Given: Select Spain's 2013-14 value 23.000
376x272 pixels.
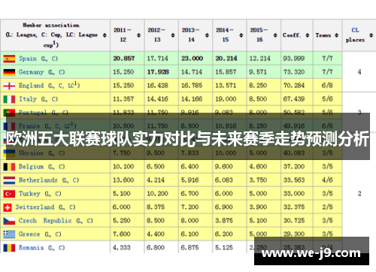Looking at the screenshot, I should pyautogui.click(x=192, y=59).
